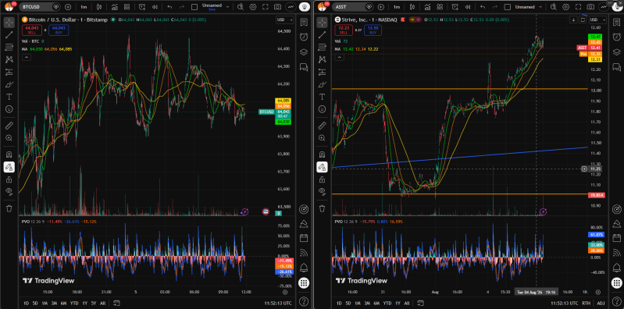Create alert in BTCUSD toolbar
Screen dimensions: 624x309
pyautogui.click(x=142, y=7)
